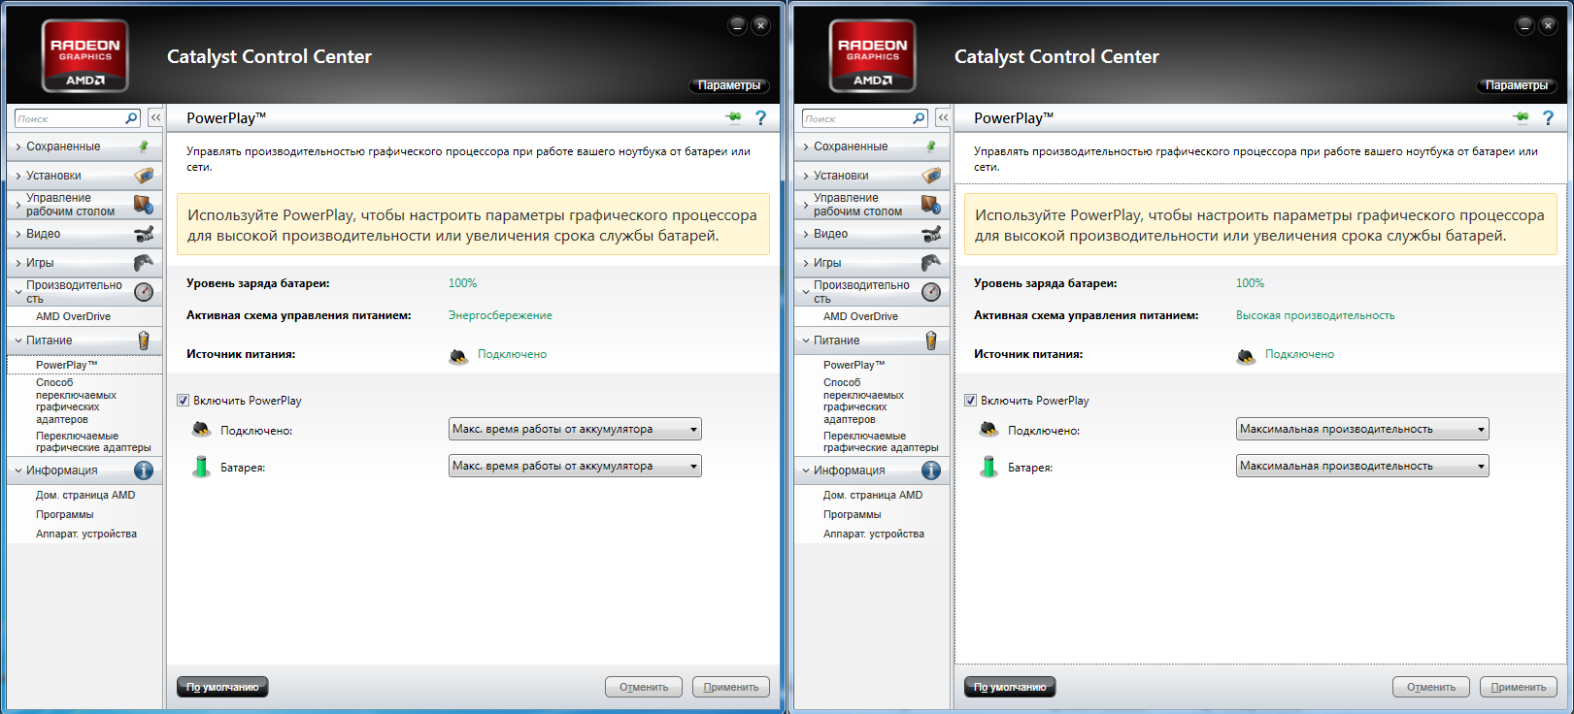Viewport: 1574px width, 714px height.
Task: Expand Игры section in right window
Action: (872, 263)
